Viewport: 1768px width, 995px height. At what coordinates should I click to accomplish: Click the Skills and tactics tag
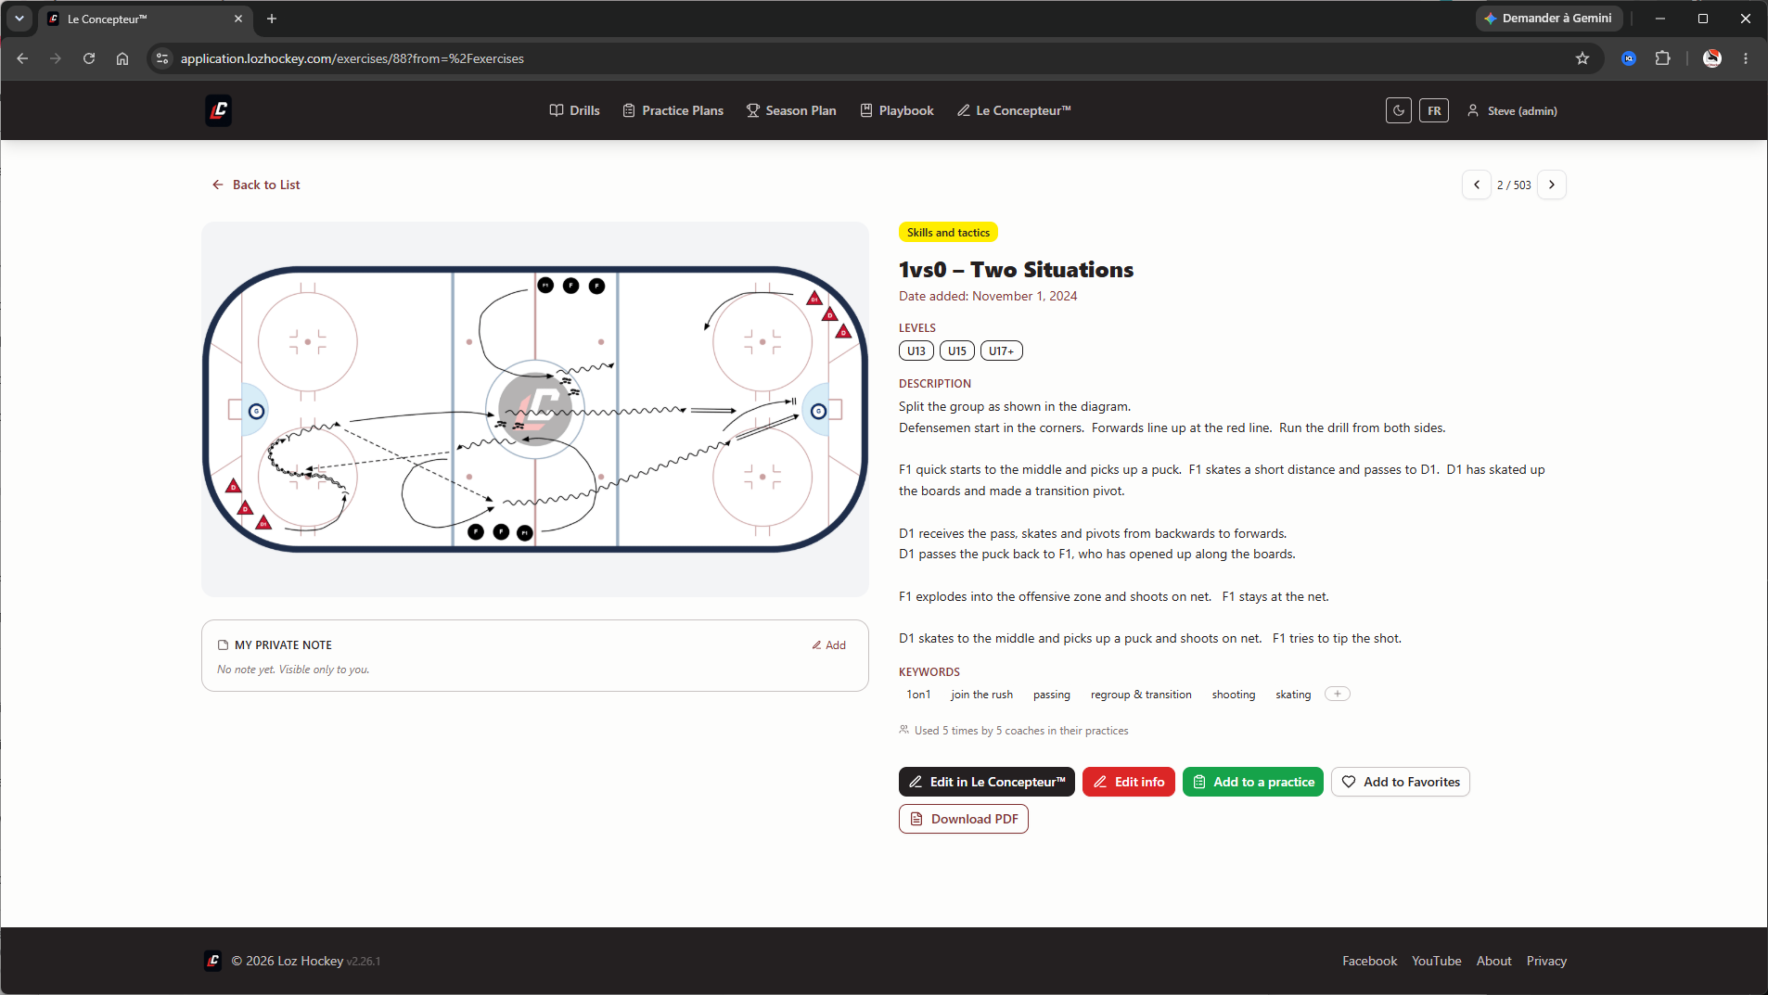[x=948, y=233]
